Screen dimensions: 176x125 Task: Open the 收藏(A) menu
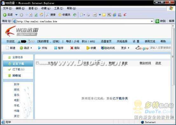click(x=46, y=8)
